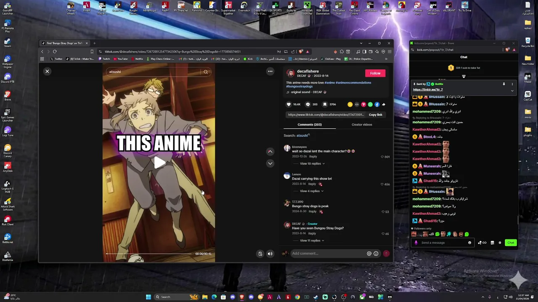Expand View 18 replies
This screenshot has width=538, height=302.
coord(312,164)
